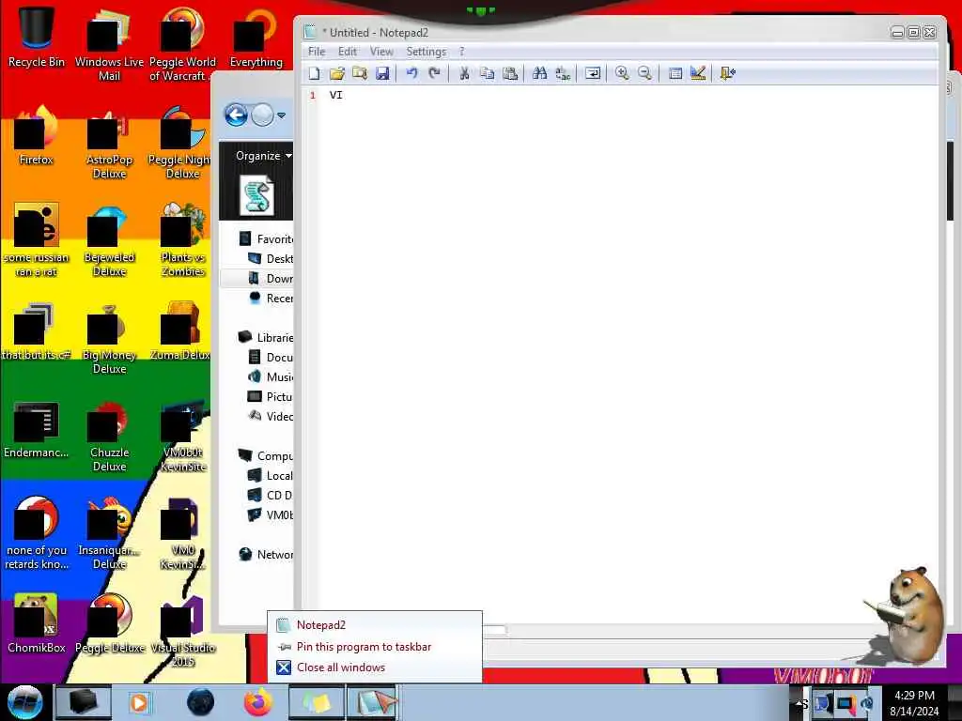Click the Exit door icon in toolbar
Image resolution: width=962 pixels, height=721 pixels.
728,73
